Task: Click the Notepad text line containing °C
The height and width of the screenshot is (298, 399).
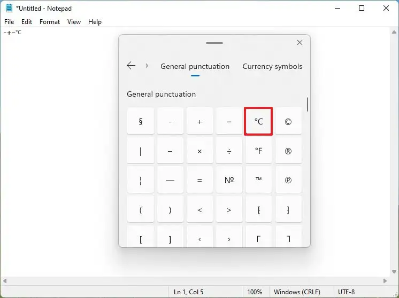Action: tap(12, 32)
